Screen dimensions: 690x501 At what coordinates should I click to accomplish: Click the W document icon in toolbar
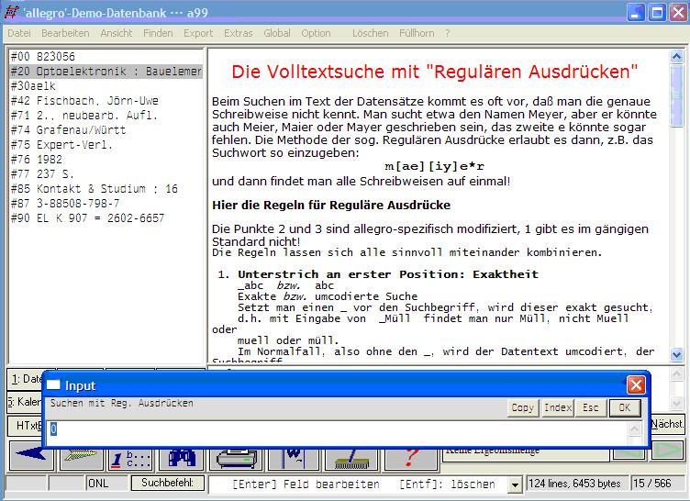pos(294,459)
